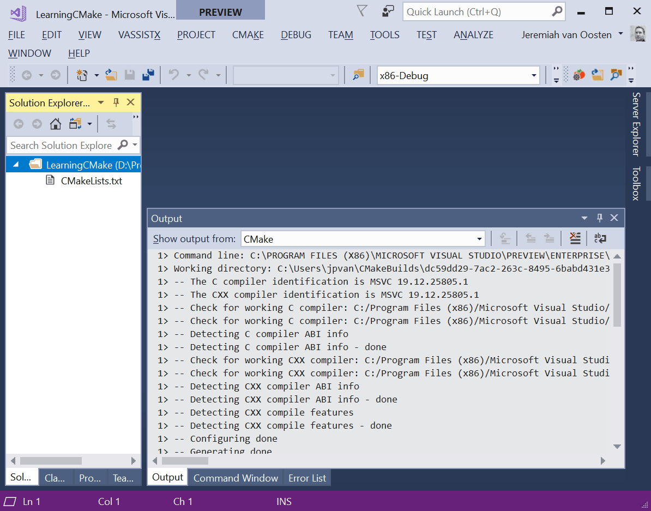Toggle auto-hide pin on Output panel

600,218
